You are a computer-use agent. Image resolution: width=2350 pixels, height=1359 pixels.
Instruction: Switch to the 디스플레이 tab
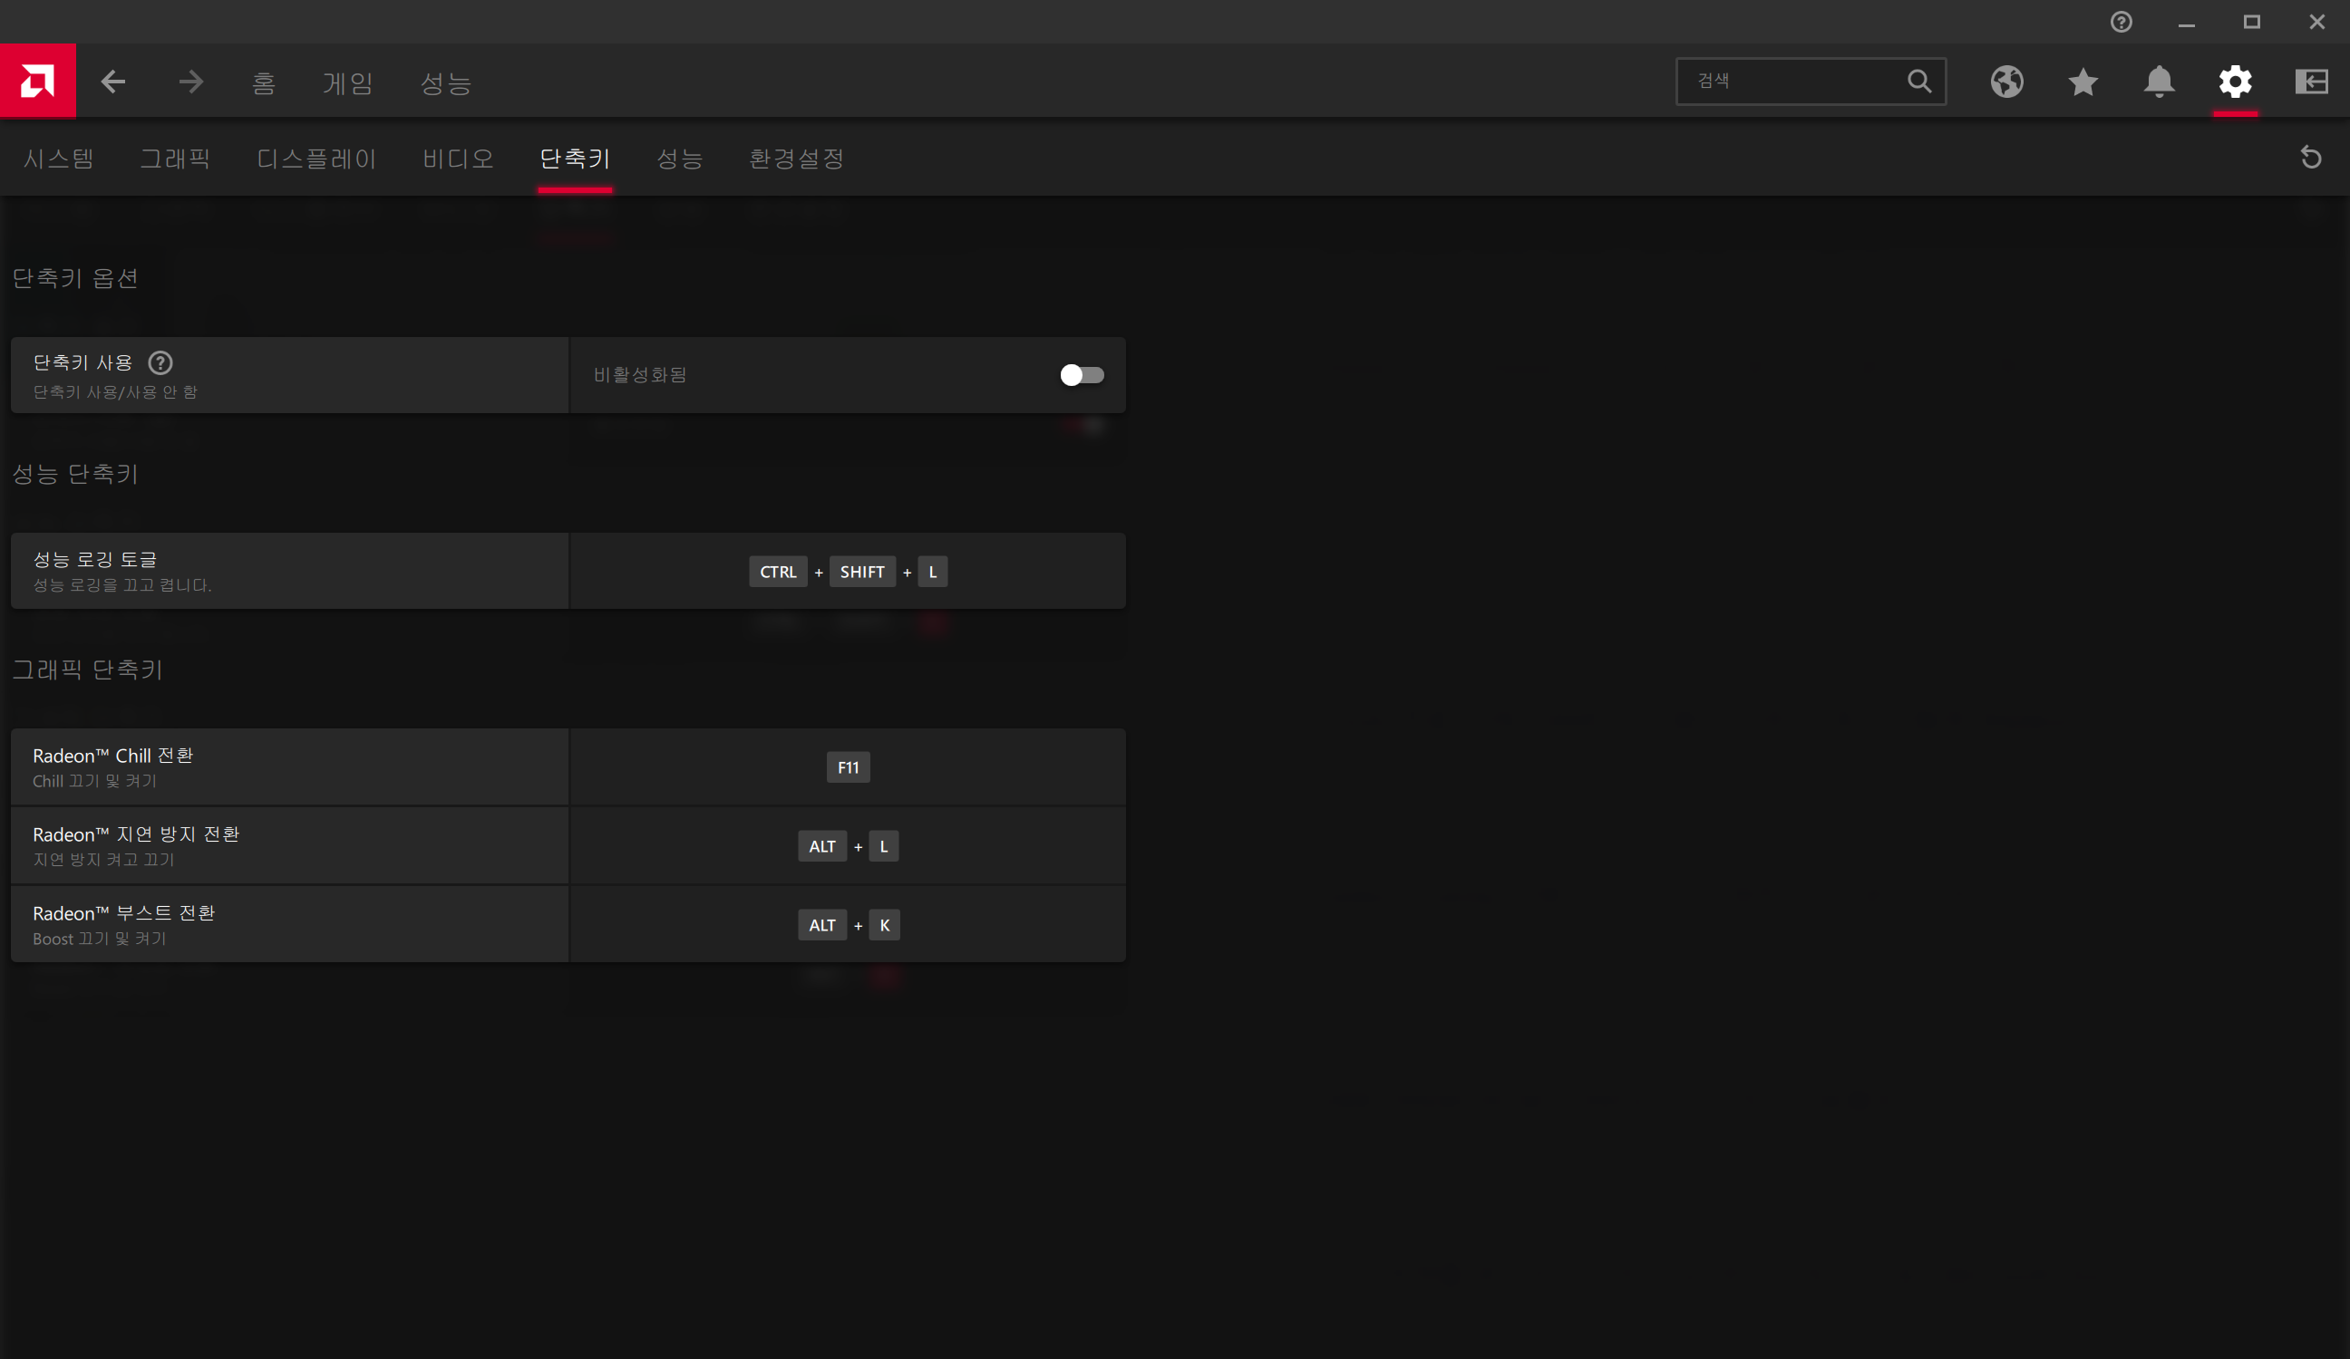(x=316, y=159)
